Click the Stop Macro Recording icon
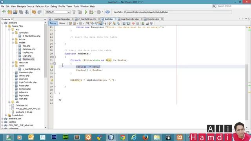 click(x=138, y=23)
